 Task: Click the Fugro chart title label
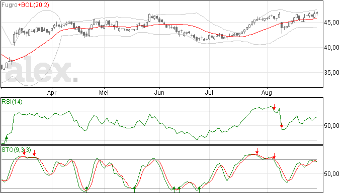[x=10, y=5]
